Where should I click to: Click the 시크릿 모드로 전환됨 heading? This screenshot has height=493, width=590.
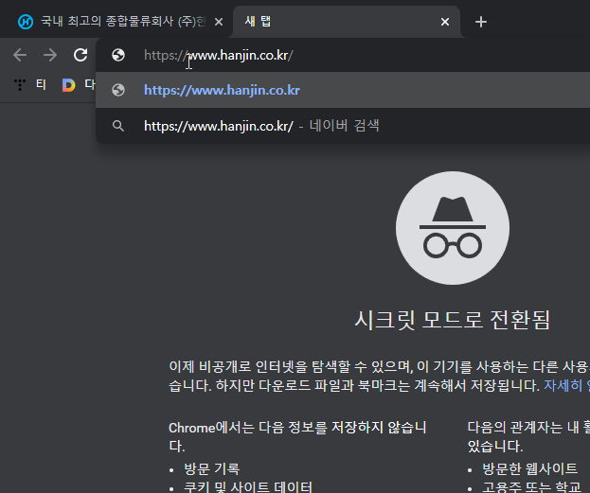pos(453,320)
